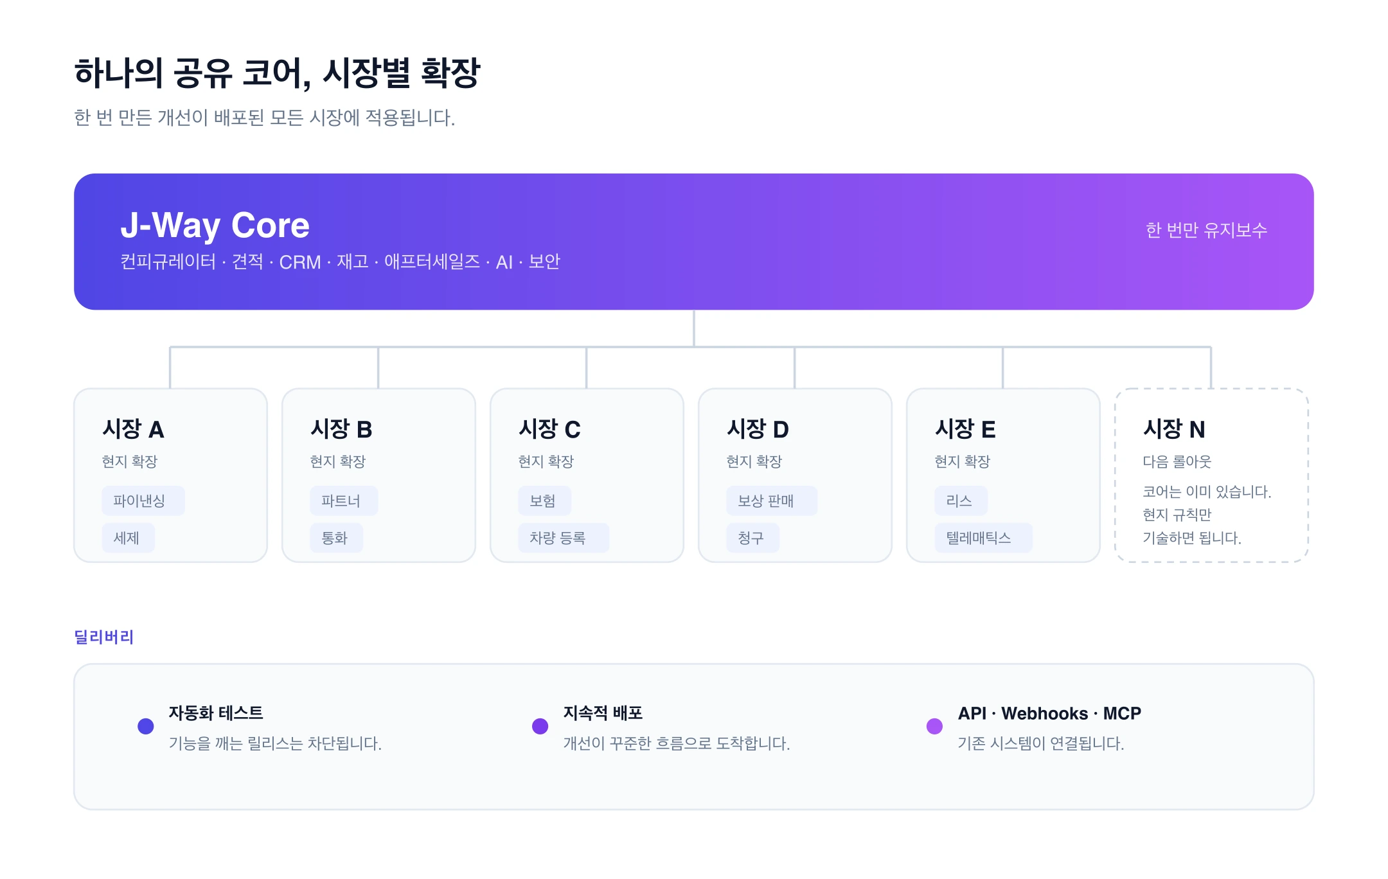This screenshot has width=1388, height=879.
Task: Select the '리스' tag in 시장 E
Action: pyautogui.click(x=961, y=501)
